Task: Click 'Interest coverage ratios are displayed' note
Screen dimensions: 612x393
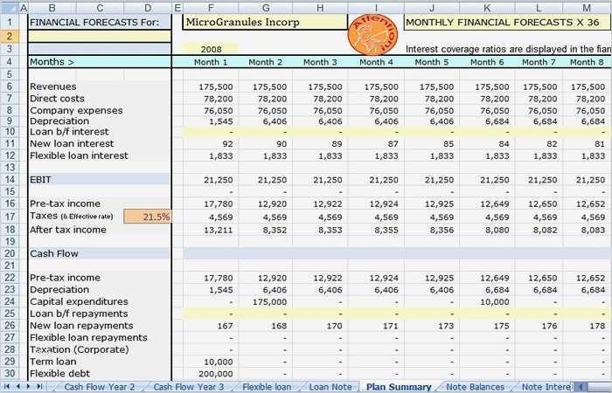Action: 509,49
